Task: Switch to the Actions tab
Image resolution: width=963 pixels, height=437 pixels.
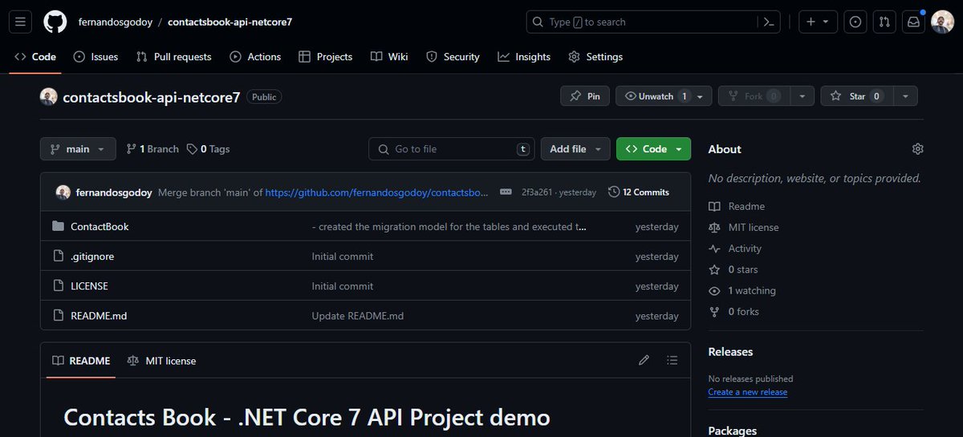Action: [x=255, y=57]
